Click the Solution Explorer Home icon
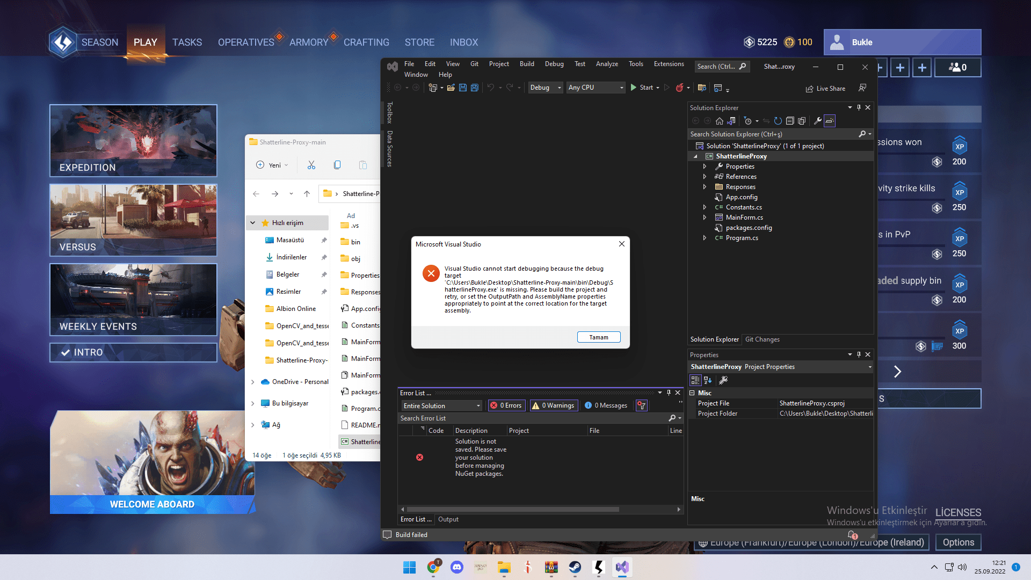 pyautogui.click(x=720, y=121)
